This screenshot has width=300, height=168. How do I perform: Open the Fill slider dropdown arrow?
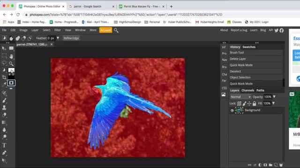273,103
